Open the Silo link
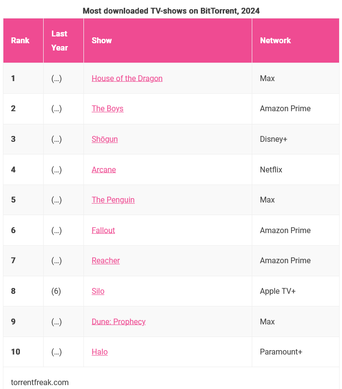The image size is (342, 389). pyautogui.click(x=98, y=291)
